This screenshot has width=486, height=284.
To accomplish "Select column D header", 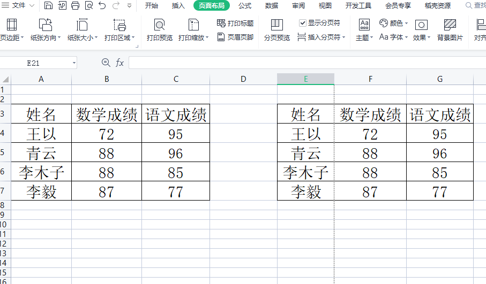I will click(243, 79).
